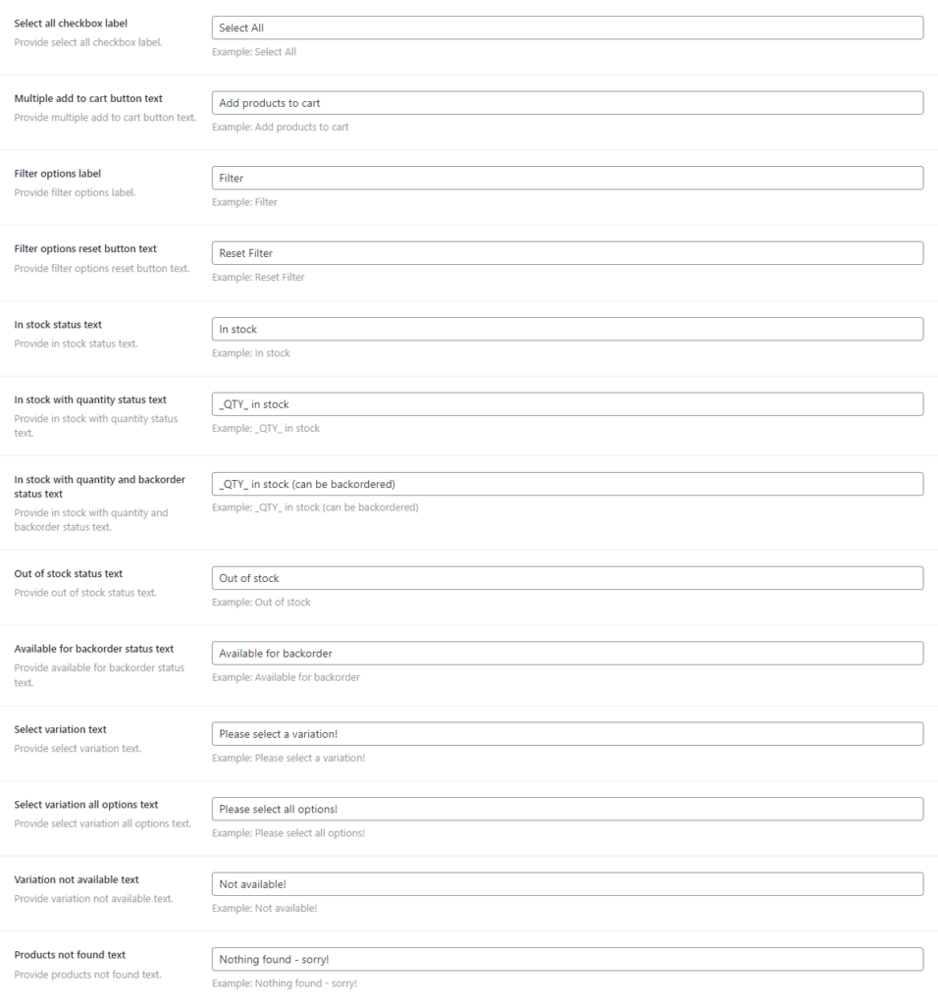938x1005 pixels.
Task: Click the 'Select all checkbox label' heading
Action: pyautogui.click(x=71, y=23)
